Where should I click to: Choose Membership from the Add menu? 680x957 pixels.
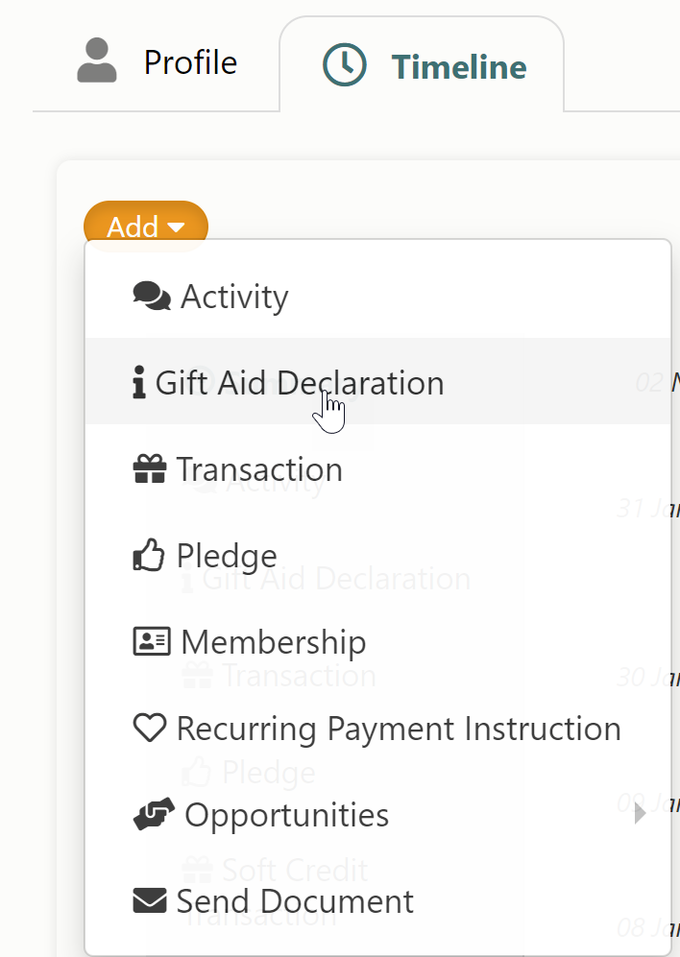click(x=377, y=641)
